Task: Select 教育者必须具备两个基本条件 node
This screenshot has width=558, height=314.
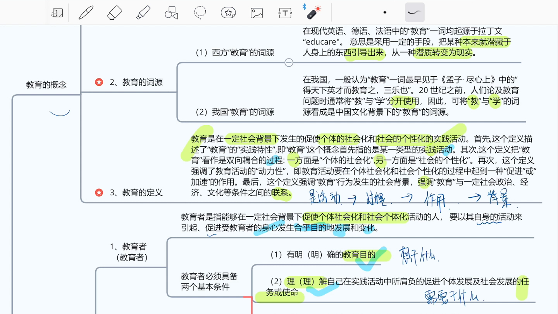Action: click(x=209, y=282)
